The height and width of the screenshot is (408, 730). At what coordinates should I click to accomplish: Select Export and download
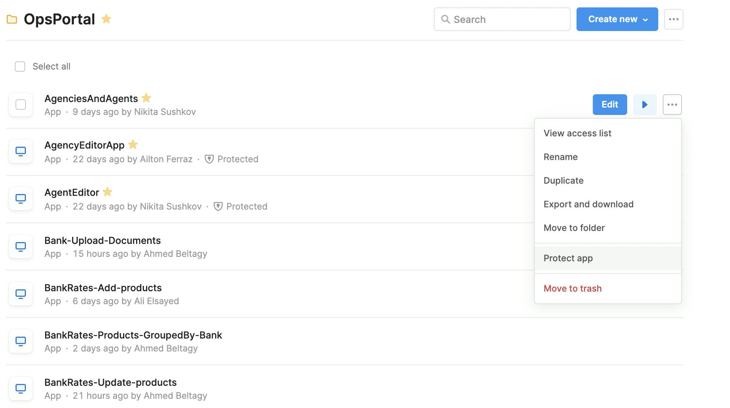point(608,204)
